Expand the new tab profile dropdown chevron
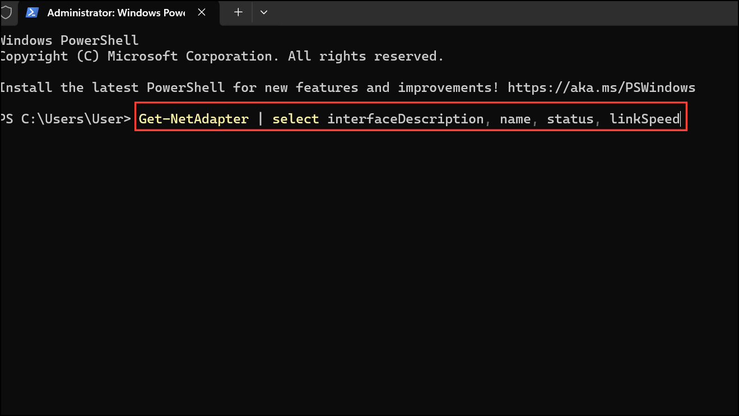 [x=264, y=12]
